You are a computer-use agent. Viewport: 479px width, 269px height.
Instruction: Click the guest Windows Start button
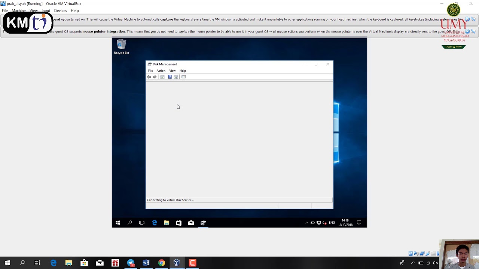pos(118,223)
